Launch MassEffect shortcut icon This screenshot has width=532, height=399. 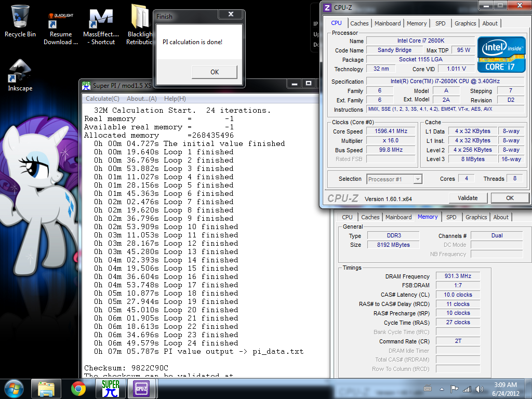[x=101, y=27]
